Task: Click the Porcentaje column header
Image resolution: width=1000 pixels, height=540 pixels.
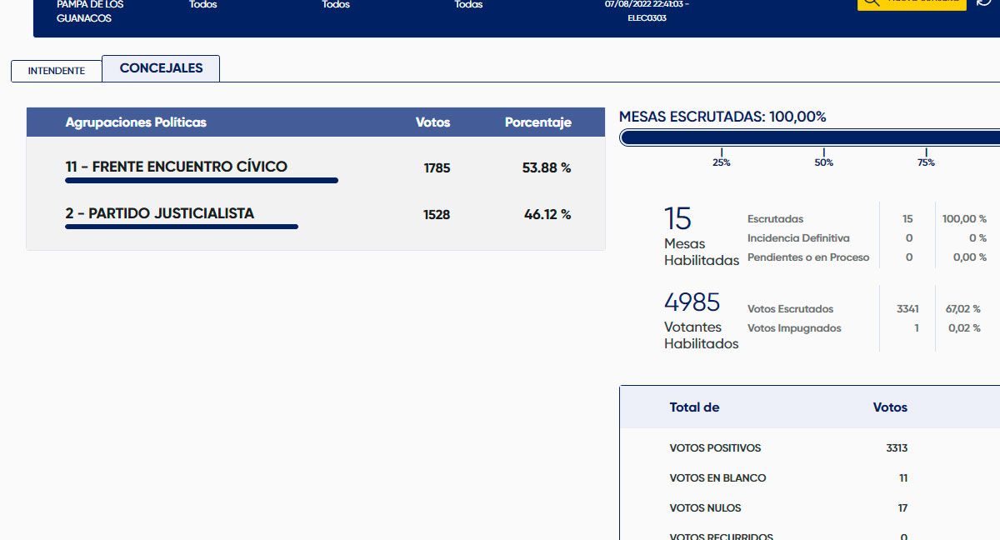Action: 537,122
